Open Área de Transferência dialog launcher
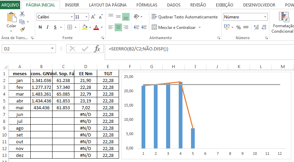 coord(32,38)
